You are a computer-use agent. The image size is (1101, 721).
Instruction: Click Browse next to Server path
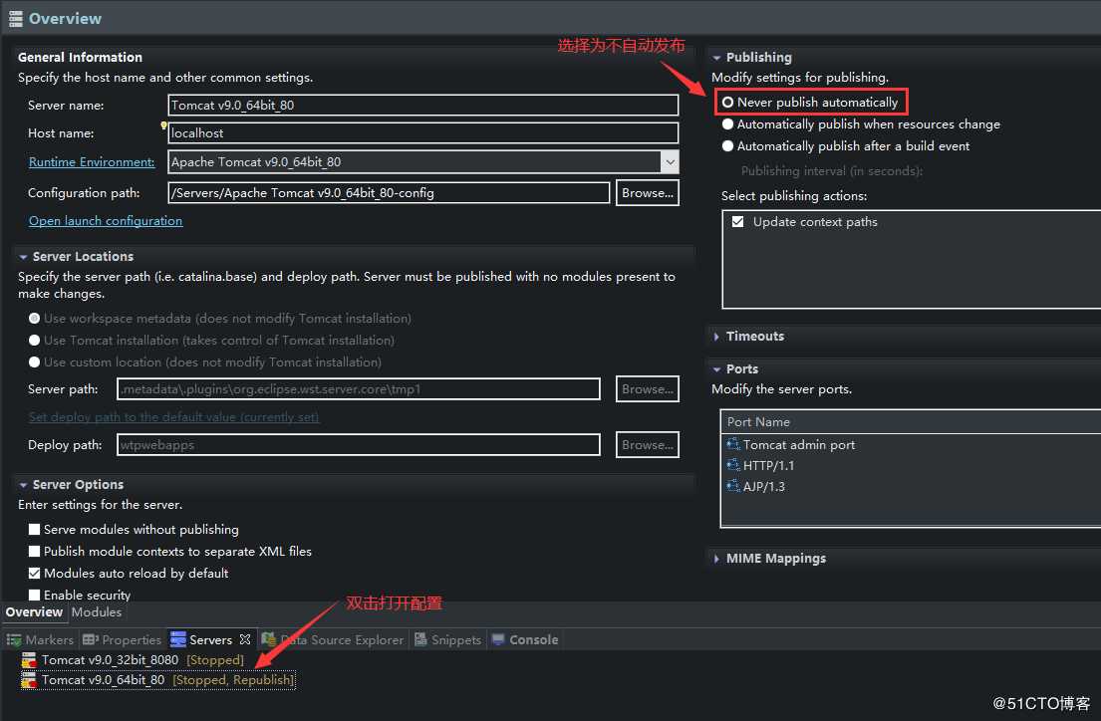pyautogui.click(x=648, y=389)
